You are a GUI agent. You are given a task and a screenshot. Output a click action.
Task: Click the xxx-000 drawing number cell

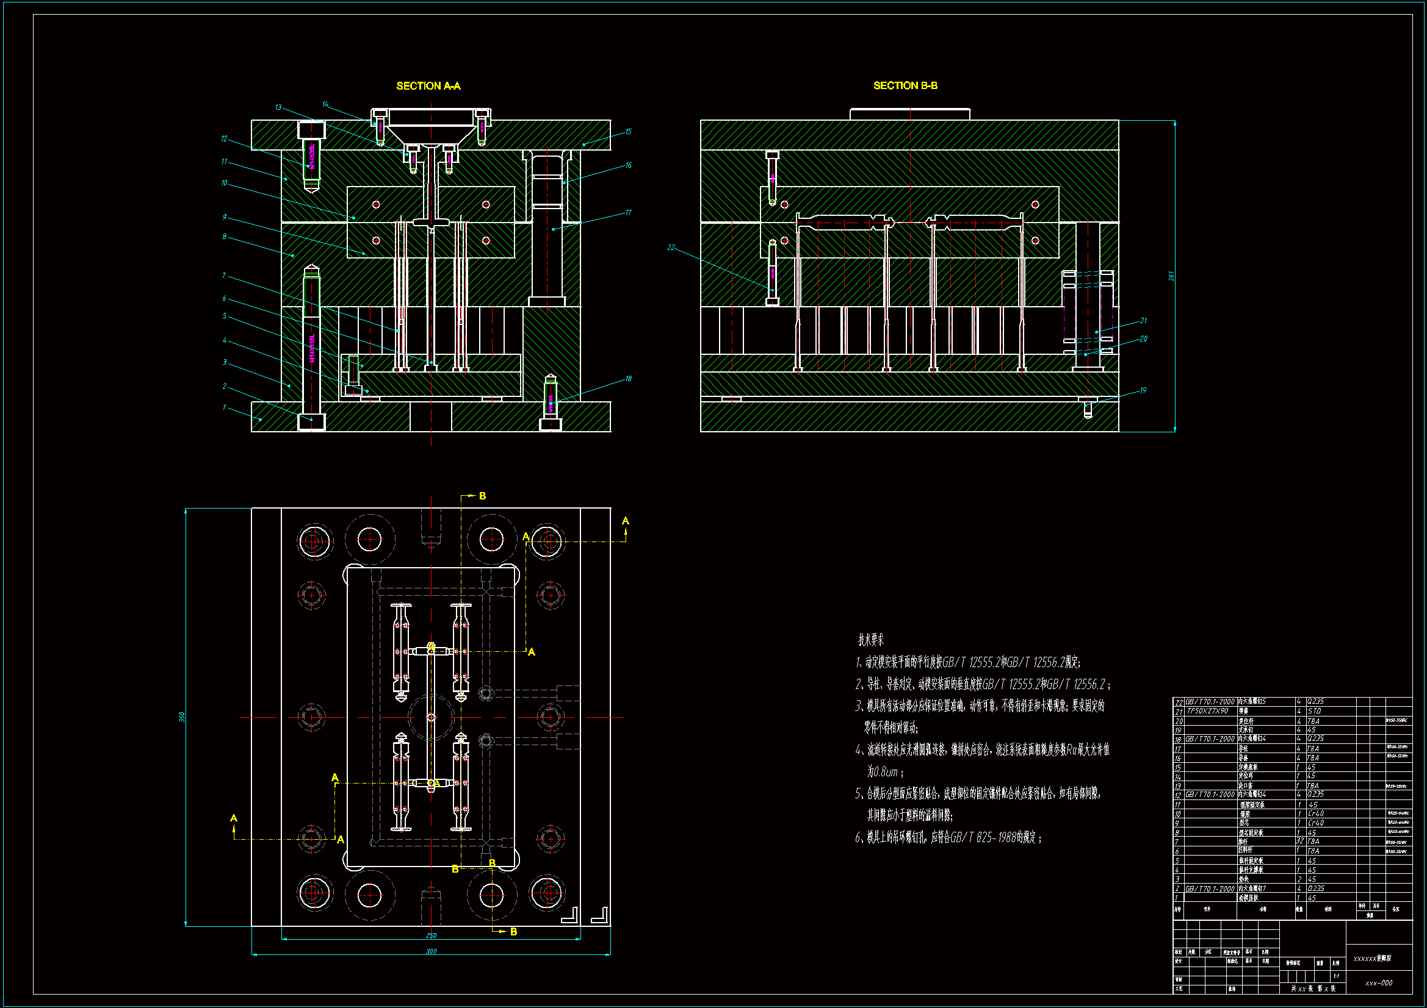tap(1379, 982)
